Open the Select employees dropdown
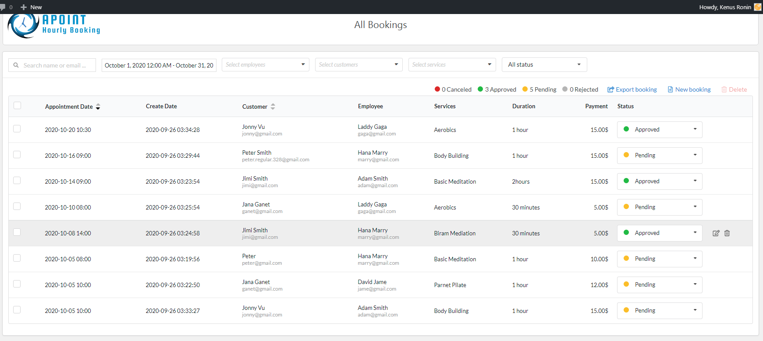763x341 pixels. point(265,65)
